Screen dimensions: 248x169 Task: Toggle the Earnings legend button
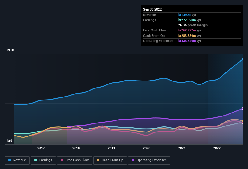click(43, 160)
